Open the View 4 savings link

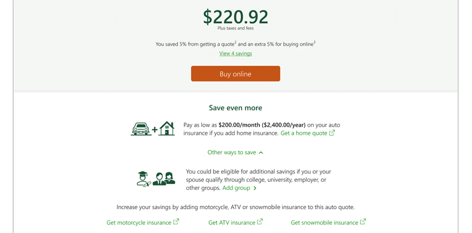click(236, 54)
